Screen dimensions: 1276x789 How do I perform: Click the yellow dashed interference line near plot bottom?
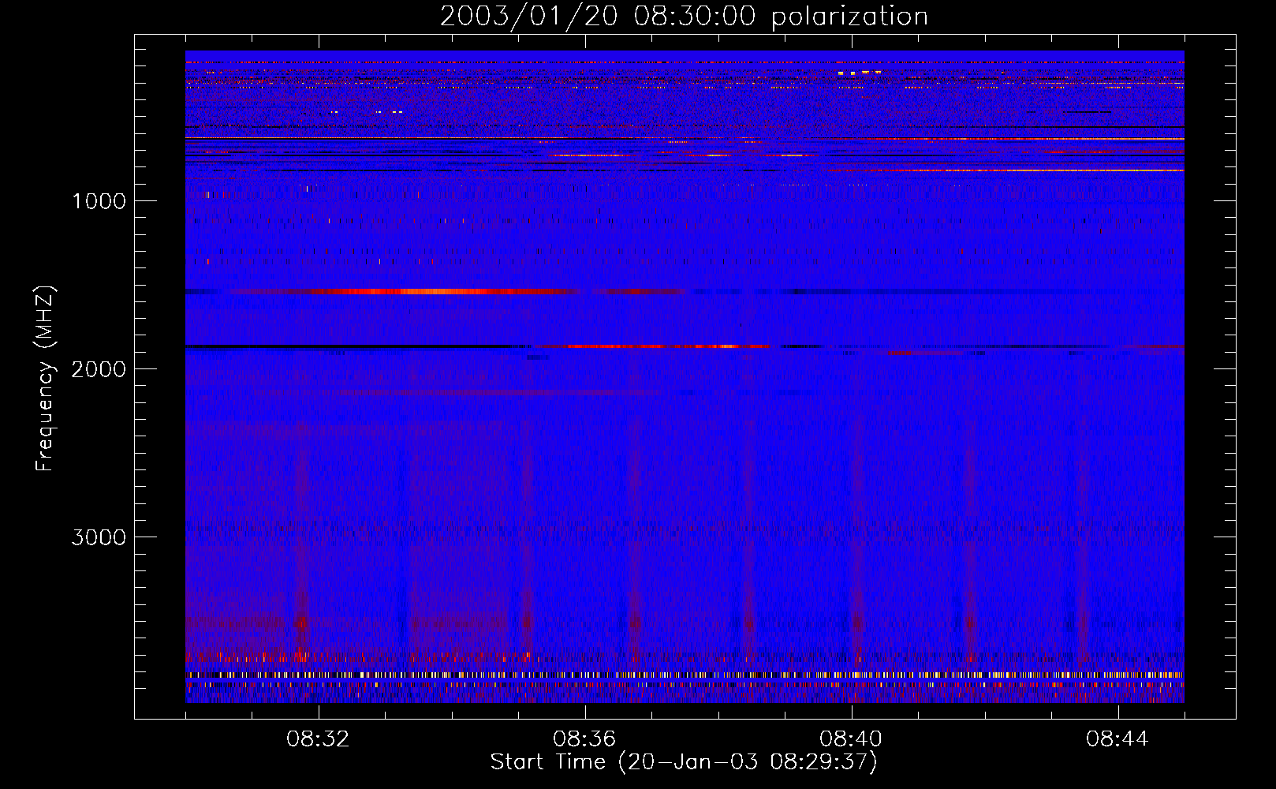685,675
